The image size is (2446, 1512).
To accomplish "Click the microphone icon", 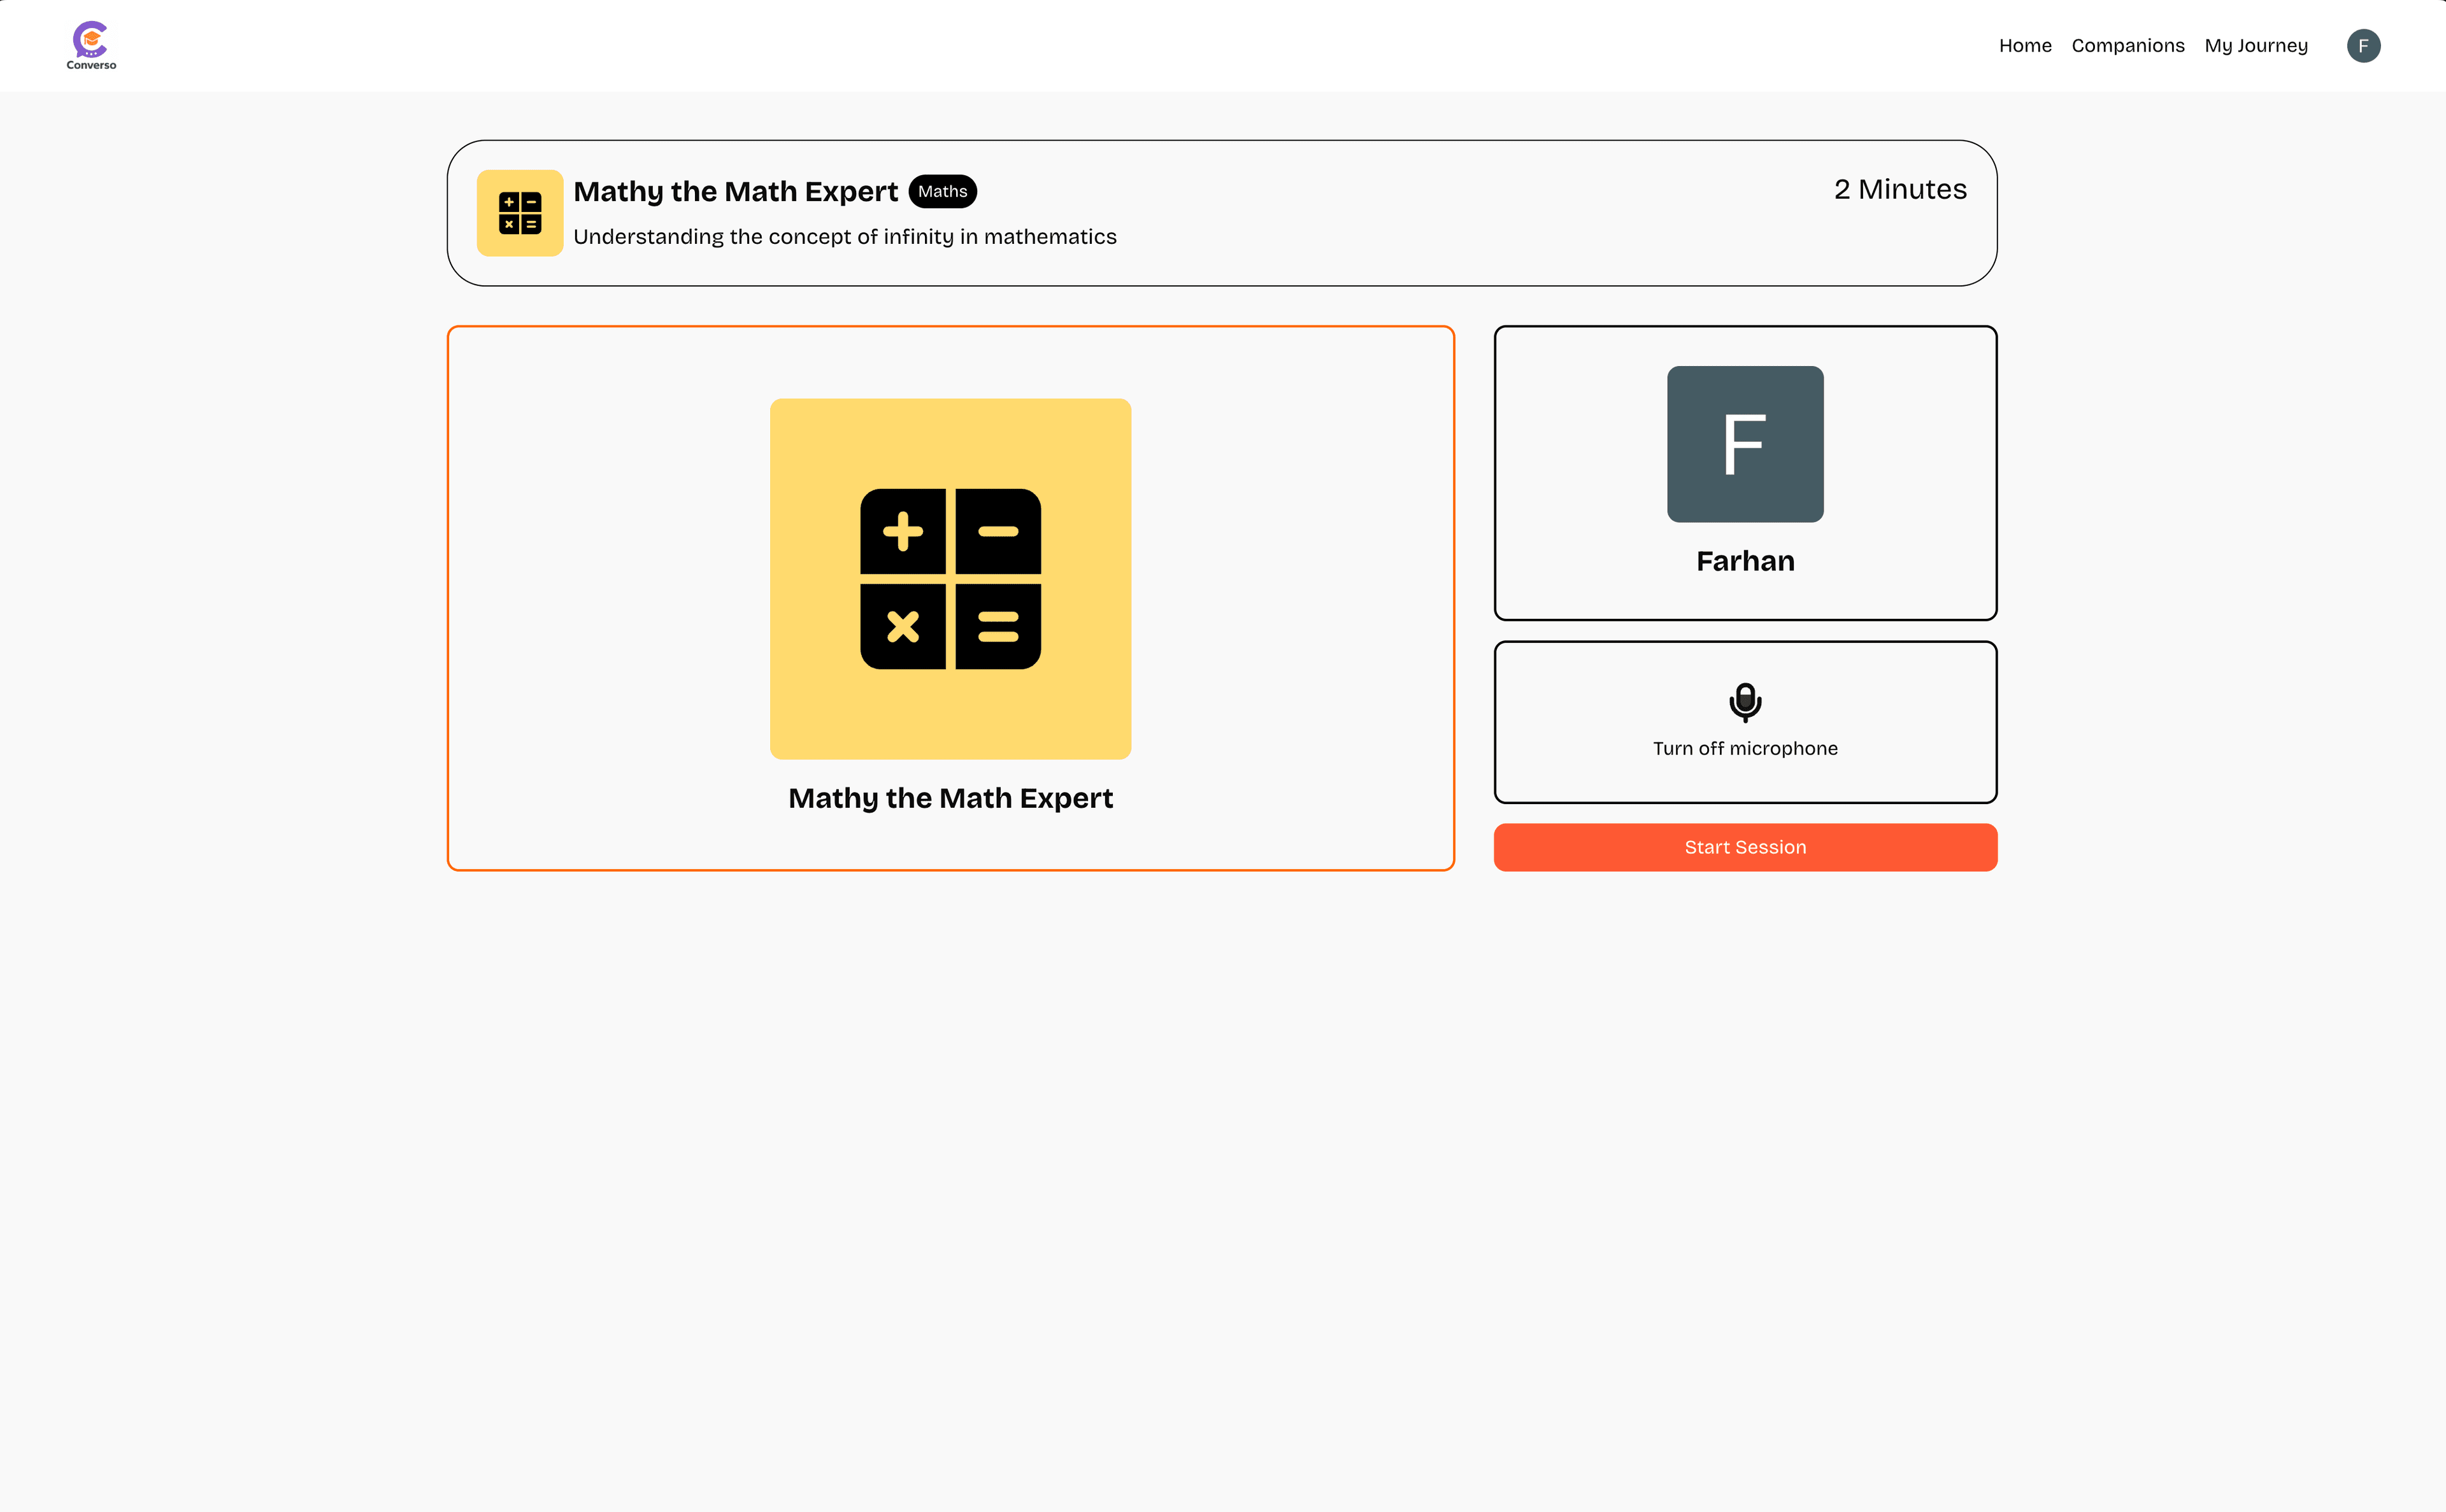I will point(1745,702).
